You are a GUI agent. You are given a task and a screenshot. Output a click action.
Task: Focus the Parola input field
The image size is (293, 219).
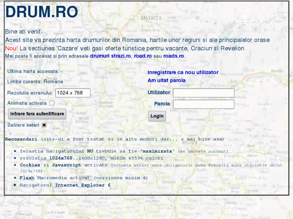[204, 104]
